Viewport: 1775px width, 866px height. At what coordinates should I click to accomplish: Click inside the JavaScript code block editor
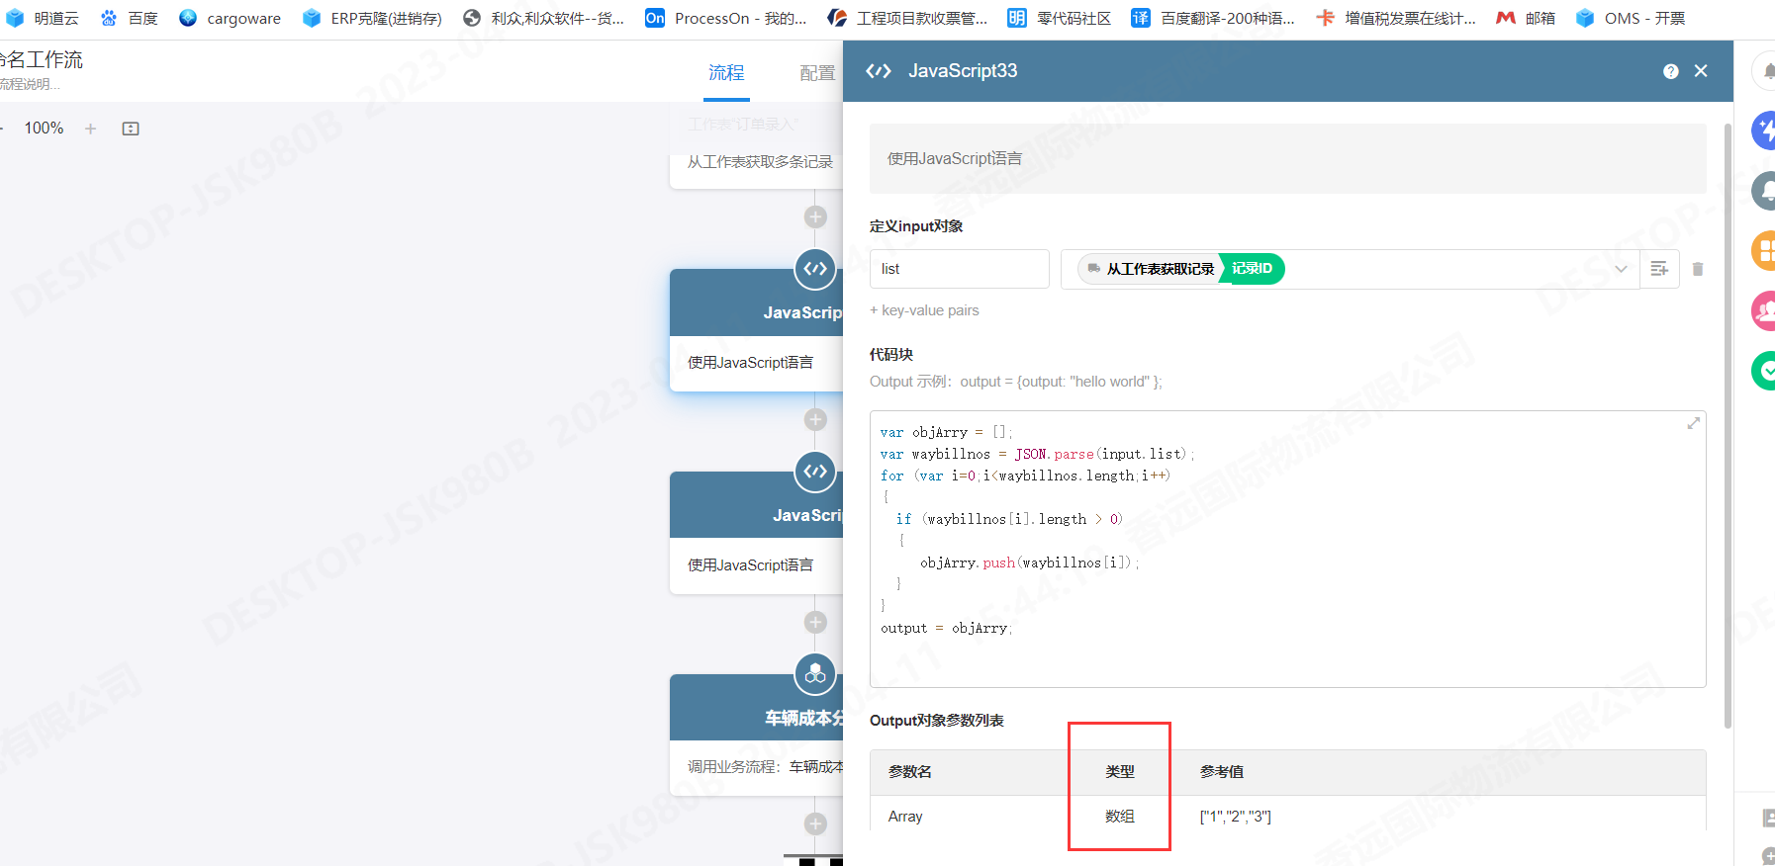1287,549
